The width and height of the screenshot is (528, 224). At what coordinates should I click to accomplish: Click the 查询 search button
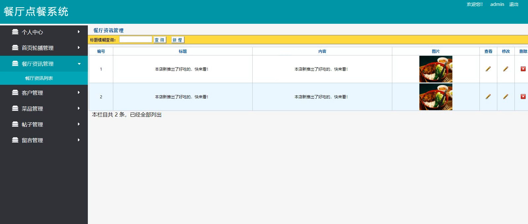[x=160, y=40]
